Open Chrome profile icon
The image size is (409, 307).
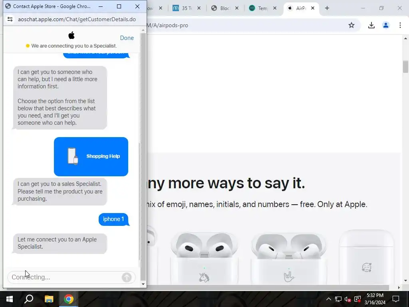coord(386,25)
